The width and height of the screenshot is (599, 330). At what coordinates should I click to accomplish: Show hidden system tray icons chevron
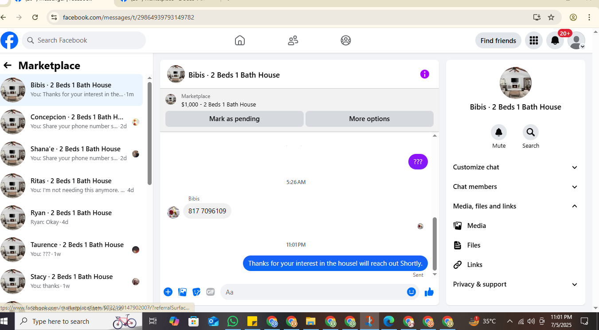click(509, 321)
